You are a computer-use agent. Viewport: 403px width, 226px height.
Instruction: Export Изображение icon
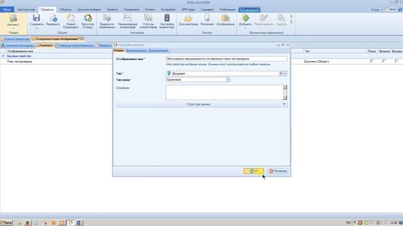pyautogui.click(x=225, y=18)
